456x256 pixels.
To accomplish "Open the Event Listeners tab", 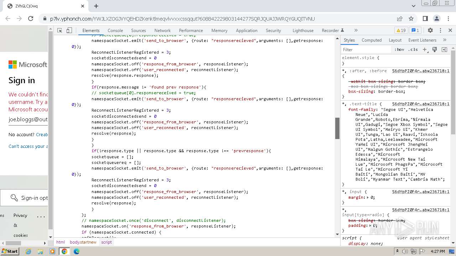I will tap(423, 40).
